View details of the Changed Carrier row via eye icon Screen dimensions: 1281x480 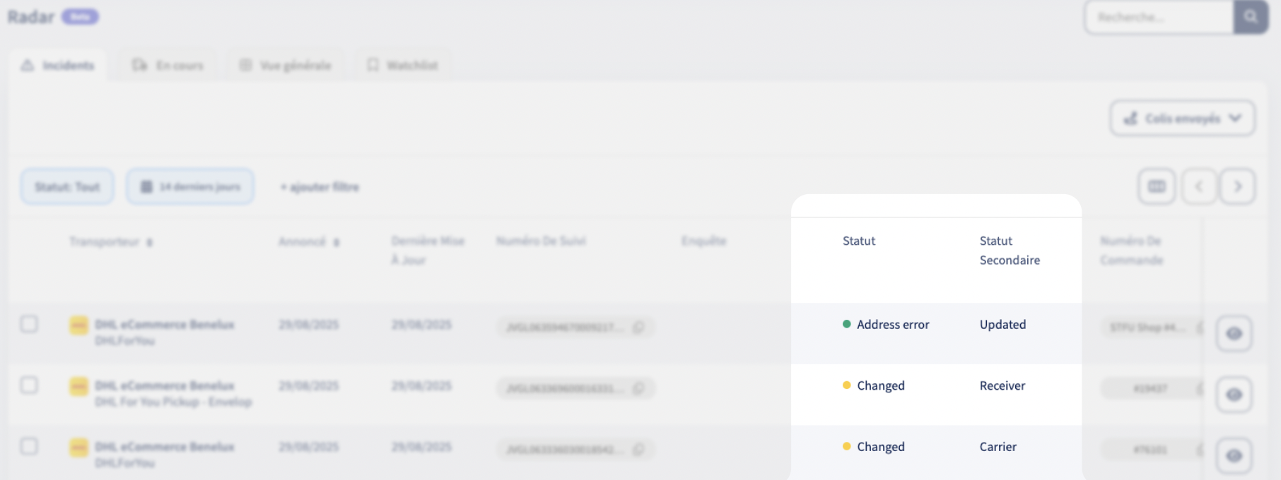(1234, 455)
